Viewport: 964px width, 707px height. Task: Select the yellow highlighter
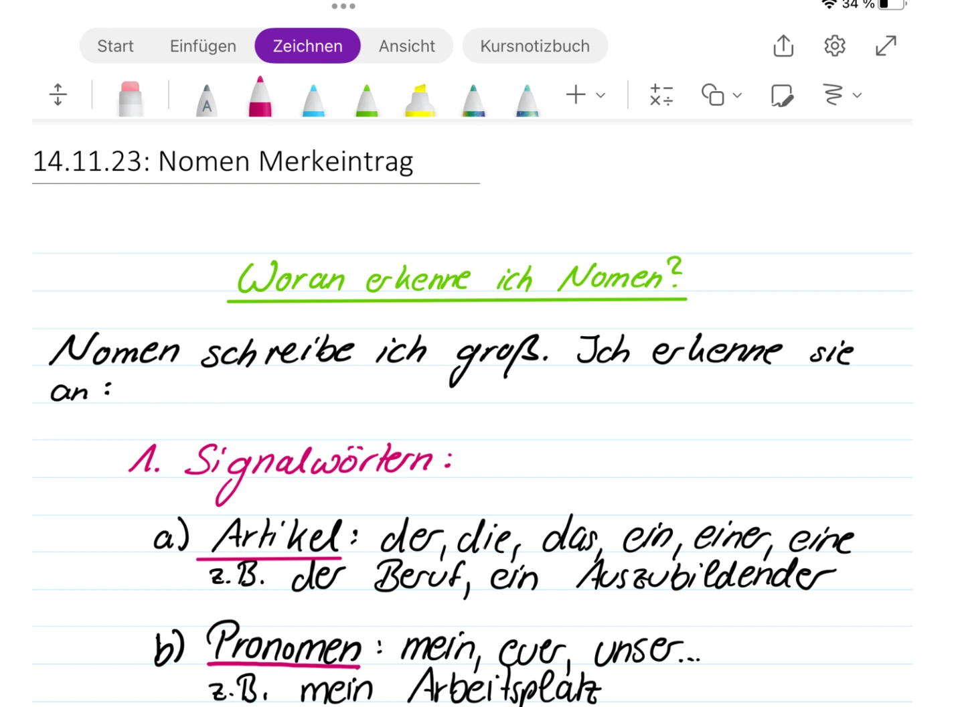tap(420, 99)
